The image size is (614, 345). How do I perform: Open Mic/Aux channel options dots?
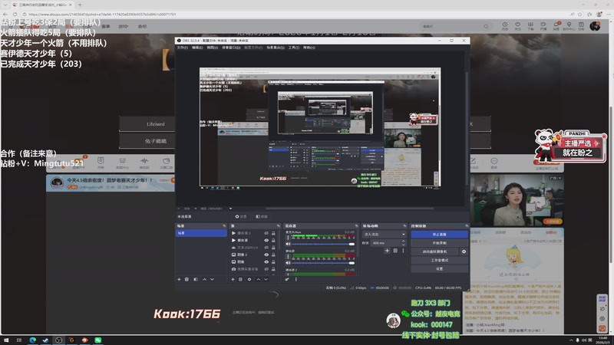(x=289, y=238)
